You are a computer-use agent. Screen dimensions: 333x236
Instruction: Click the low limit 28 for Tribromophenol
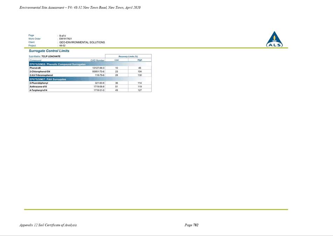tap(117, 75)
